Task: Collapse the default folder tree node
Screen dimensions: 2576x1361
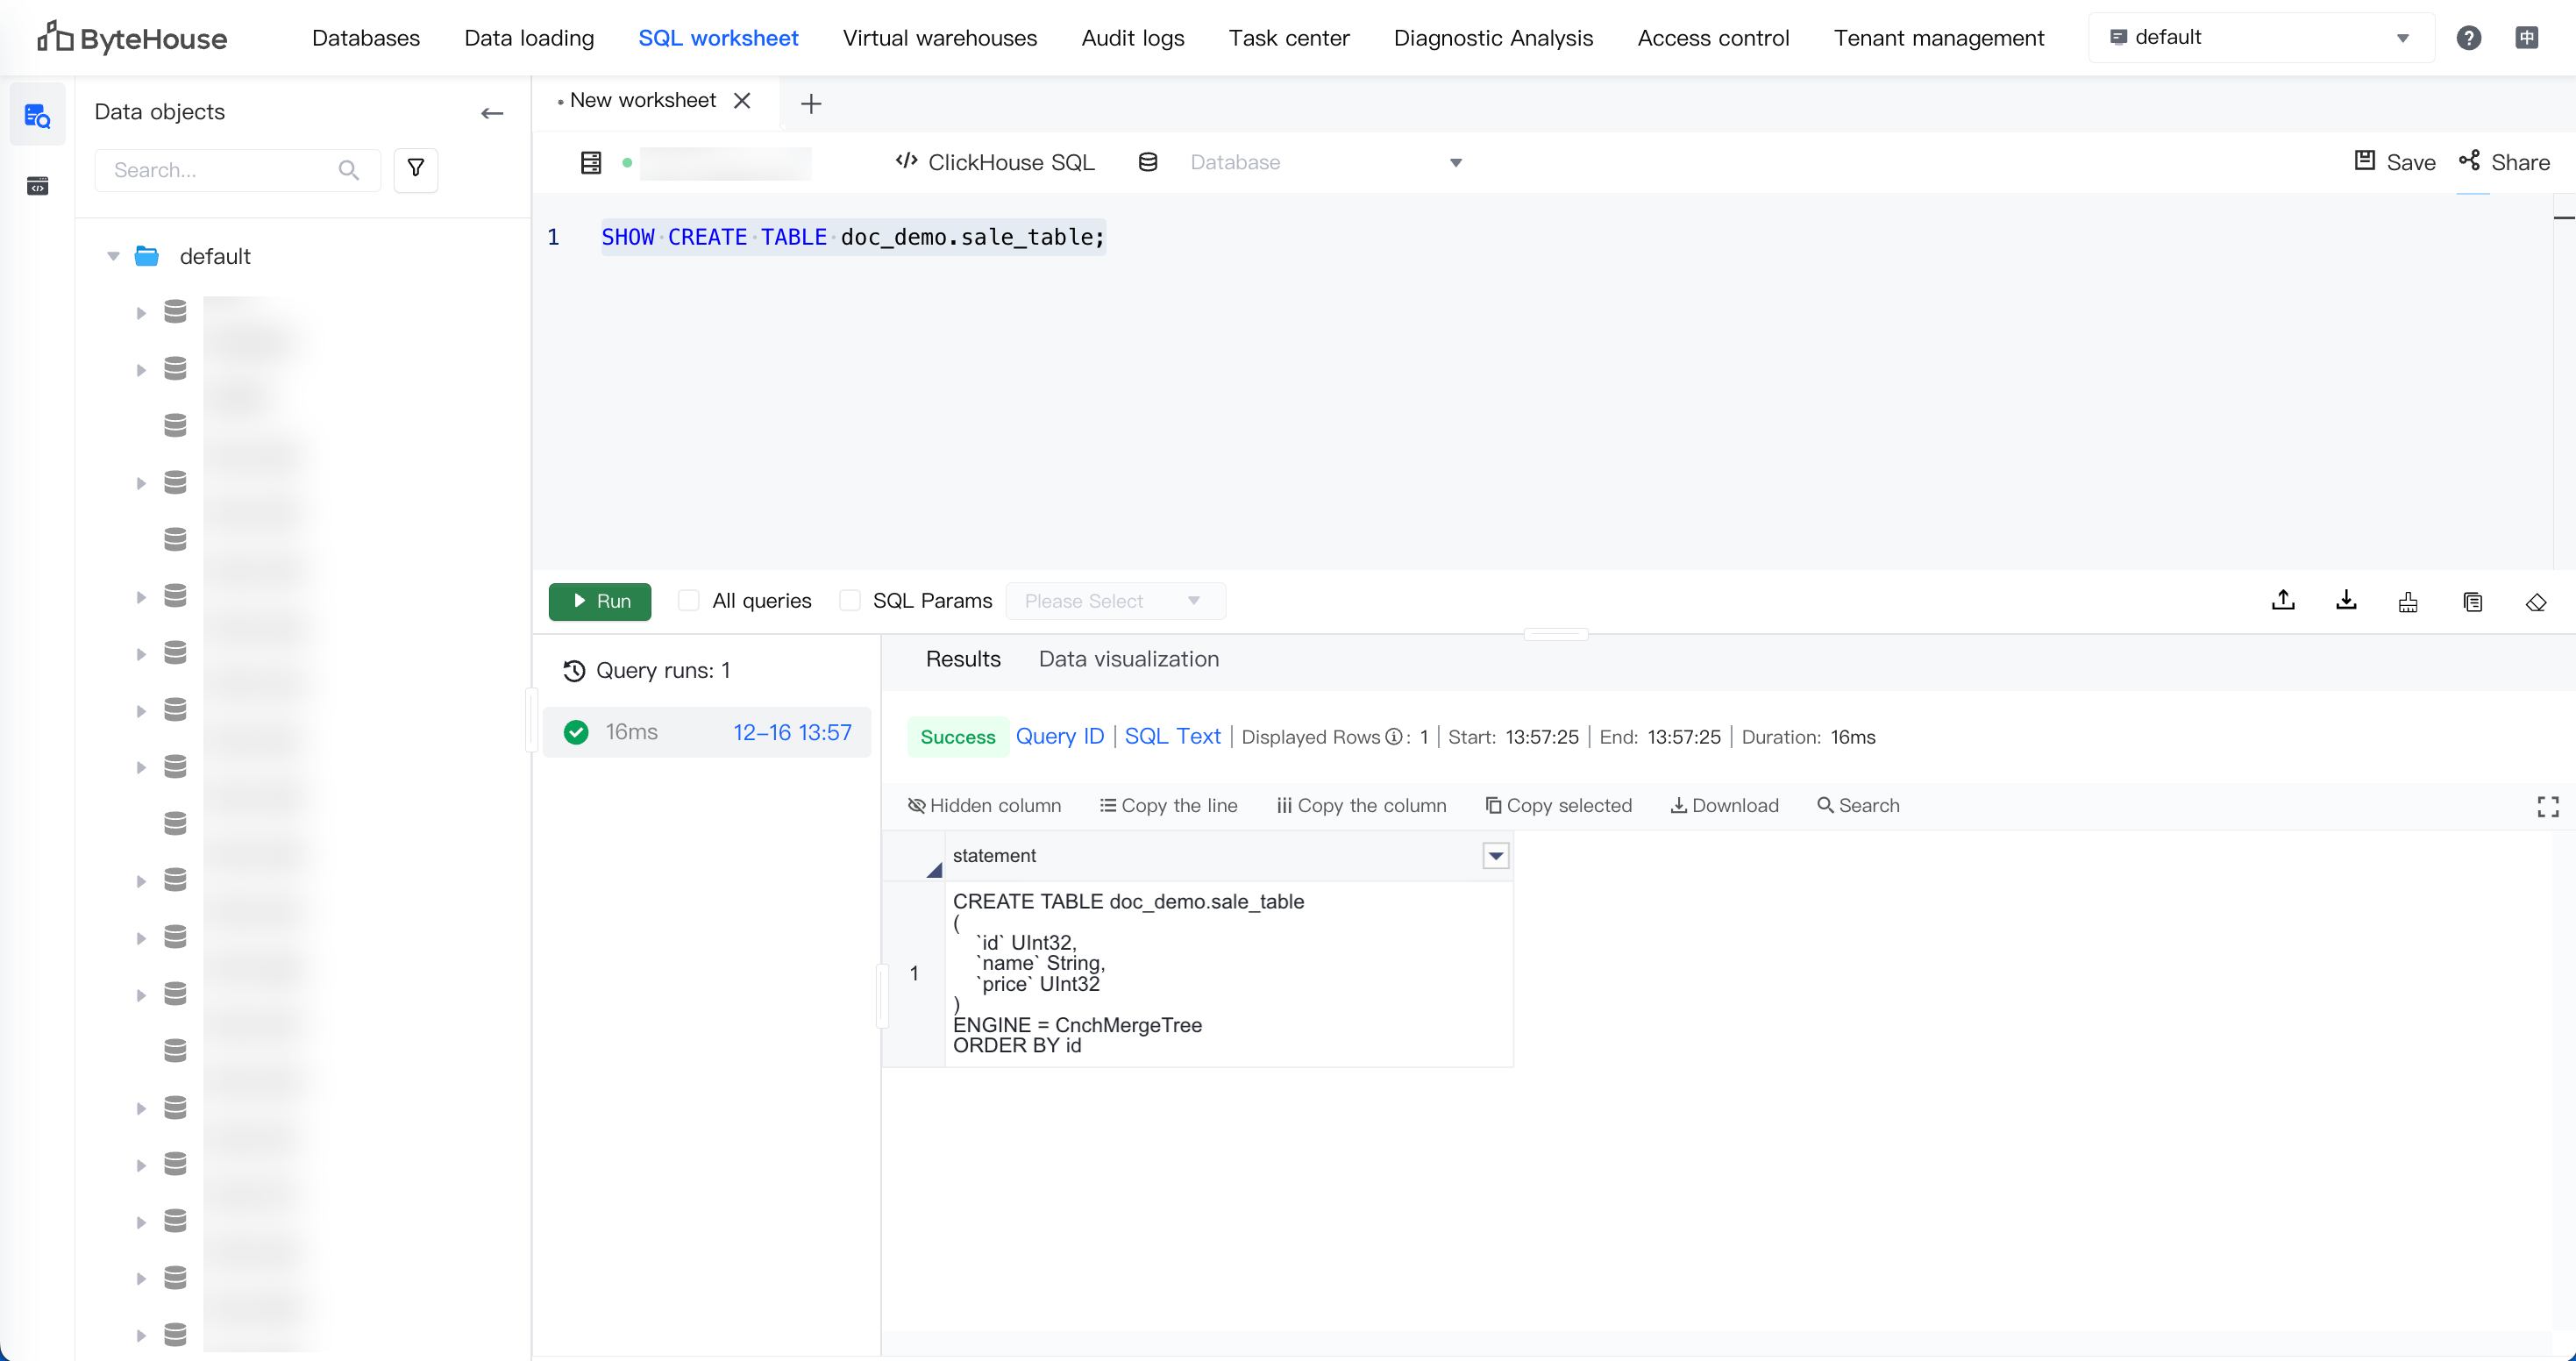Action: [113, 257]
